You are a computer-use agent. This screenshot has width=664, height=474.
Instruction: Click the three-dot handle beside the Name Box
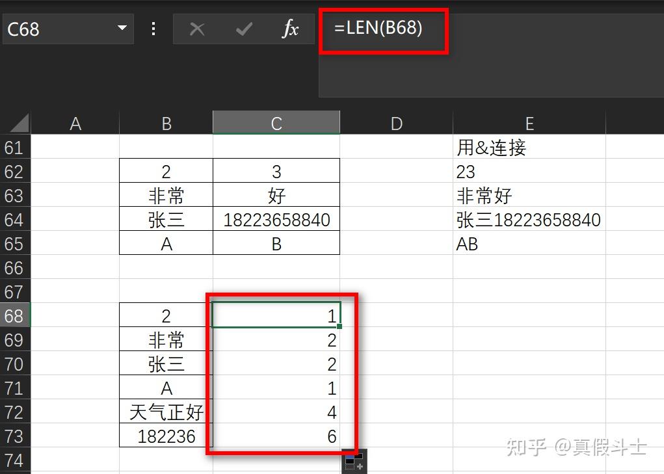coord(153,29)
